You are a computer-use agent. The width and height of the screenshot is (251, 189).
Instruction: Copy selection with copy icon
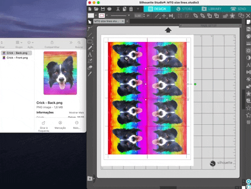(124, 9)
